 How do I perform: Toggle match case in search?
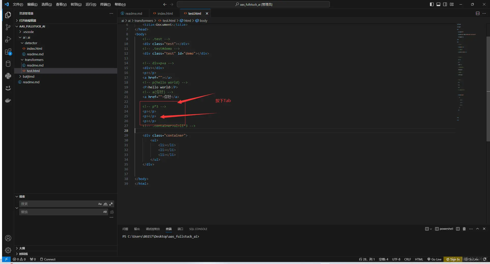(100, 204)
